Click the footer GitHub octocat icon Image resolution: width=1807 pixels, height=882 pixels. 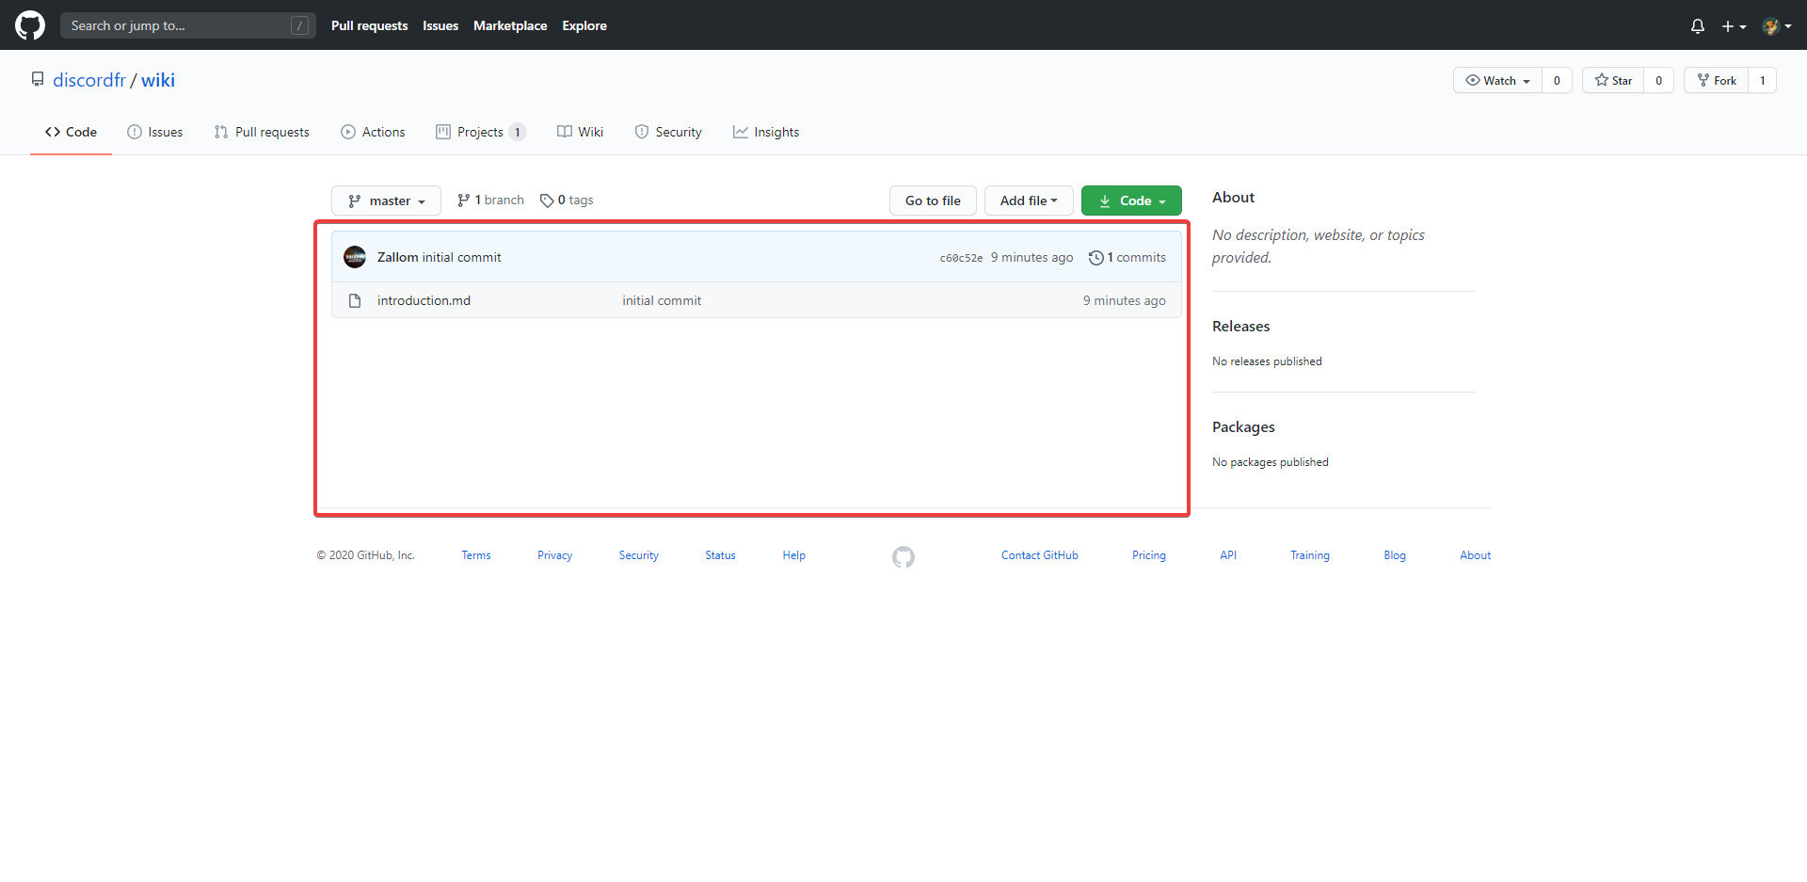click(x=903, y=557)
